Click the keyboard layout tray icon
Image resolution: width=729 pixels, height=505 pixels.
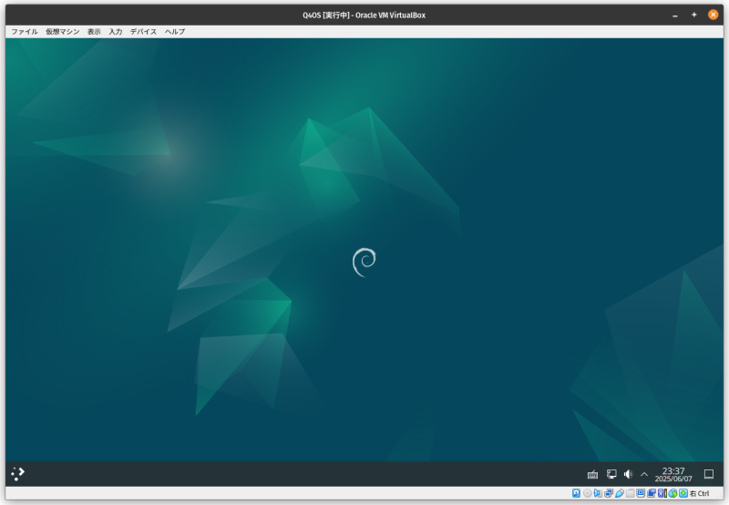[x=592, y=474]
